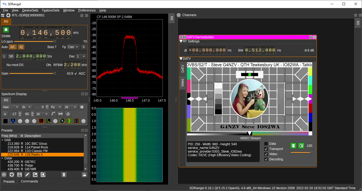Toggle the spectrum grid icon
The width and height of the screenshot is (362, 191).
[x=76, y=121]
